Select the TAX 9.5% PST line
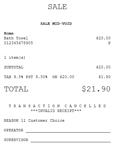The height and width of the screenshot is (148, 117). click(39, 77)
